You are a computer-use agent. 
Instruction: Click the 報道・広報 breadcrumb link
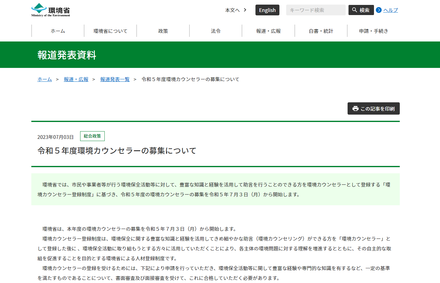coord(76,79)
